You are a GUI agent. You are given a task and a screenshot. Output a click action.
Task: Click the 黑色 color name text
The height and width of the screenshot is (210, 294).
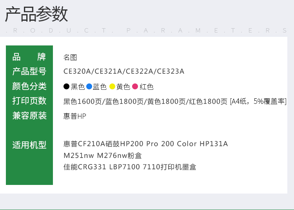click(78, 87)
